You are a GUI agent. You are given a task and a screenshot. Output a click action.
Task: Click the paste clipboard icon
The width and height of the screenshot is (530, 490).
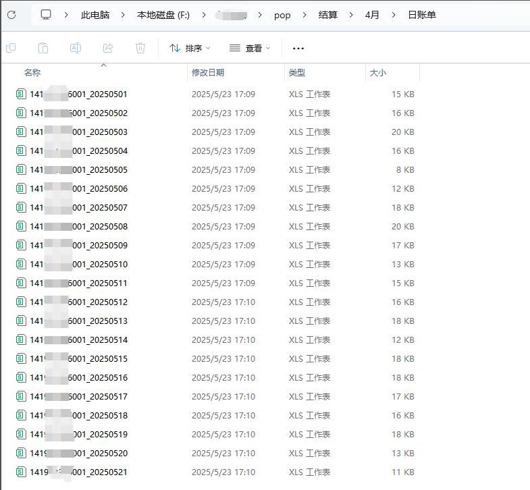tap(43, 49)
